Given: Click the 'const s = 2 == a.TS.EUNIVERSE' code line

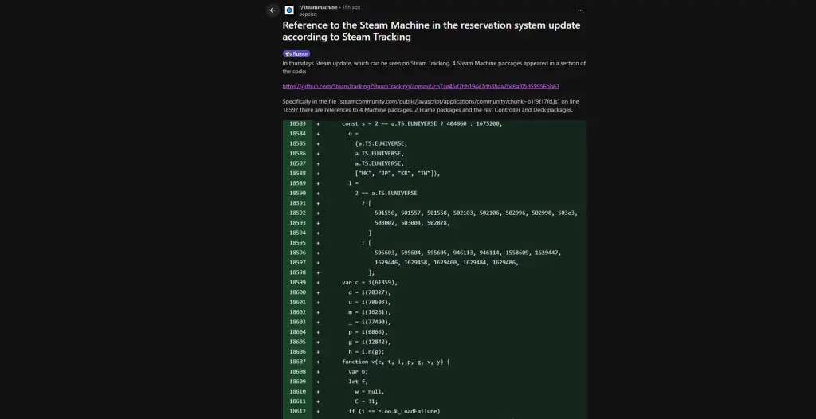Looking at the screenshot, I should (x=422, y=124).
